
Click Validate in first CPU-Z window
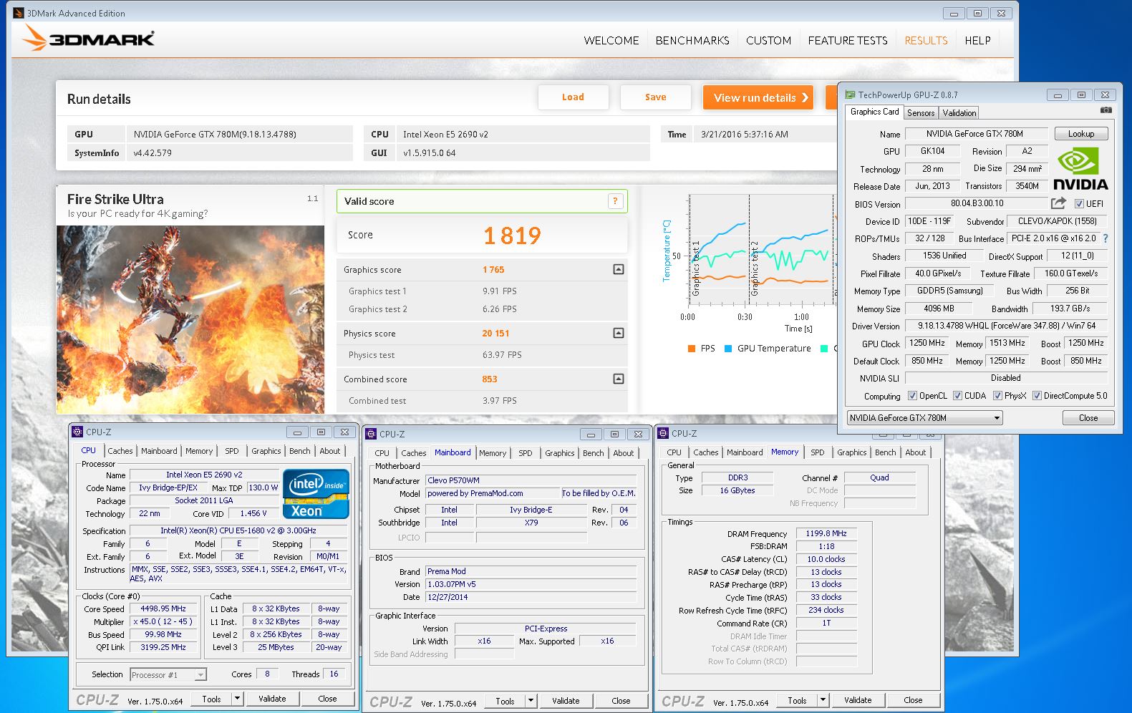tap(272, 699)
